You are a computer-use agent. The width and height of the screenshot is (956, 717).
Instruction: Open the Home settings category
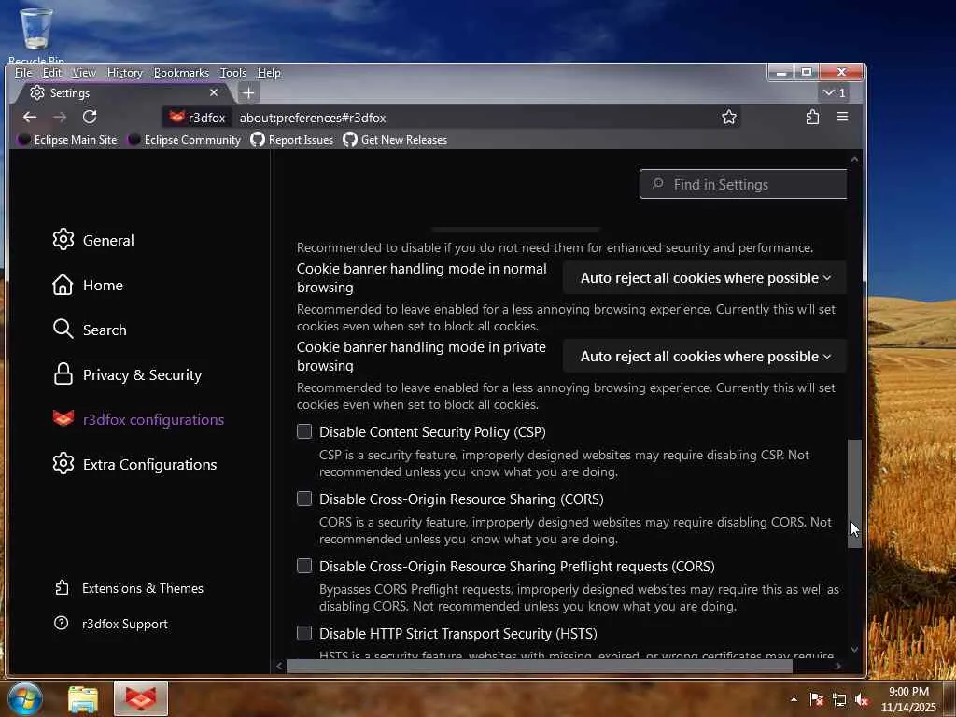87,286
